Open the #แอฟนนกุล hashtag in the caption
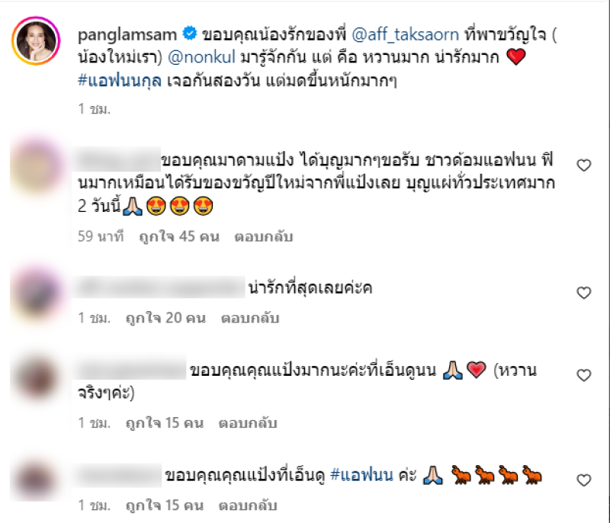 click(120, 81)
